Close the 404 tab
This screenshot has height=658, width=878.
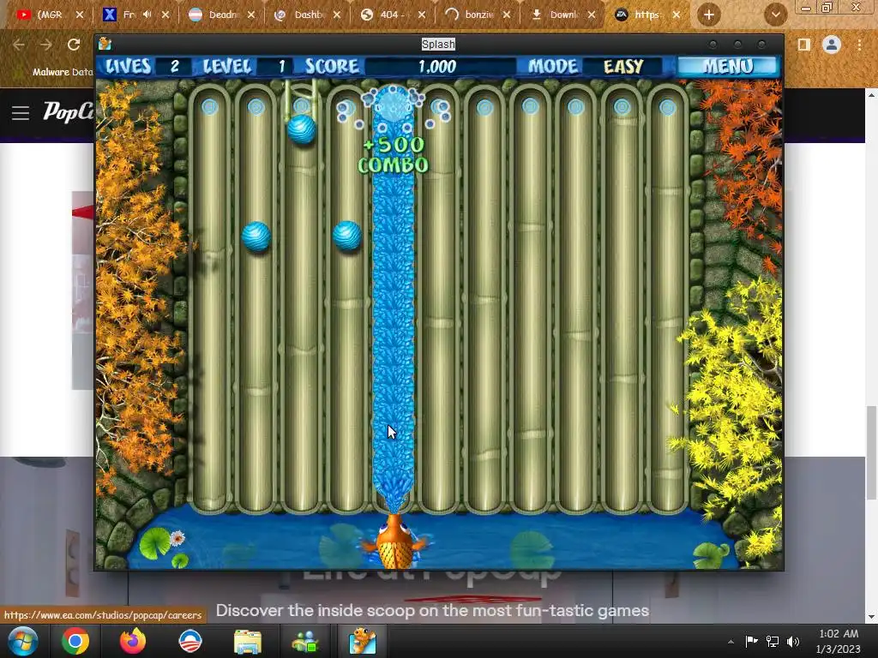pos(422,15)
